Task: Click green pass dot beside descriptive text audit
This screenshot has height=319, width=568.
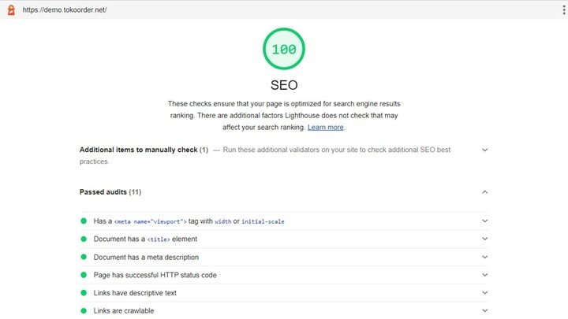Action: 84,293
